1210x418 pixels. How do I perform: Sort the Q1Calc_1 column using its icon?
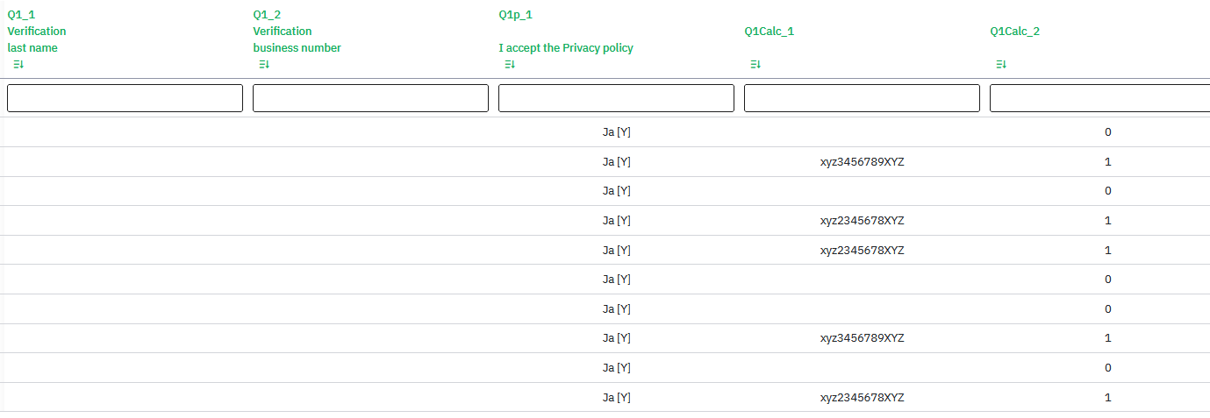coord(755,65)
